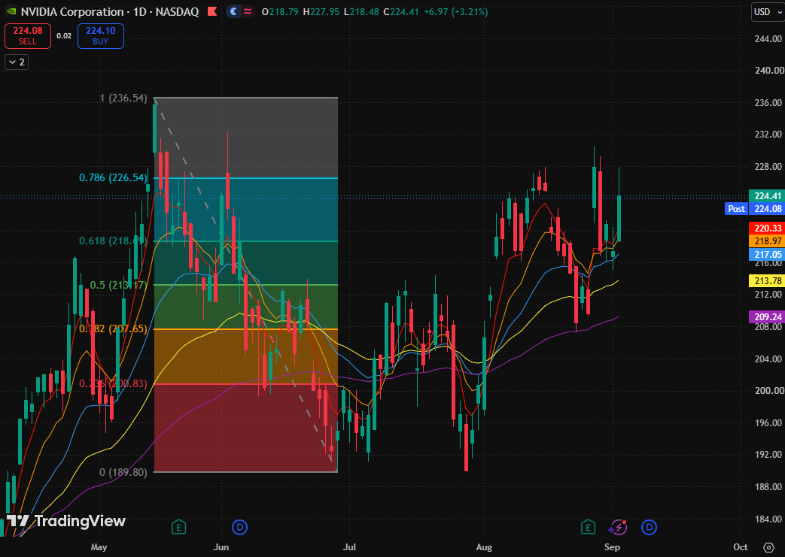Image resolution: width=785 pixels, height=557 pixels.
Task: Click the Oct label on the time axis
Action: (741, 547)
